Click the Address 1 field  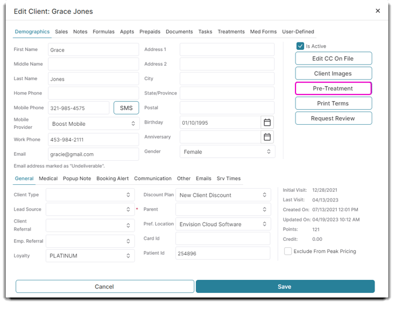click(x=227, y=50)
